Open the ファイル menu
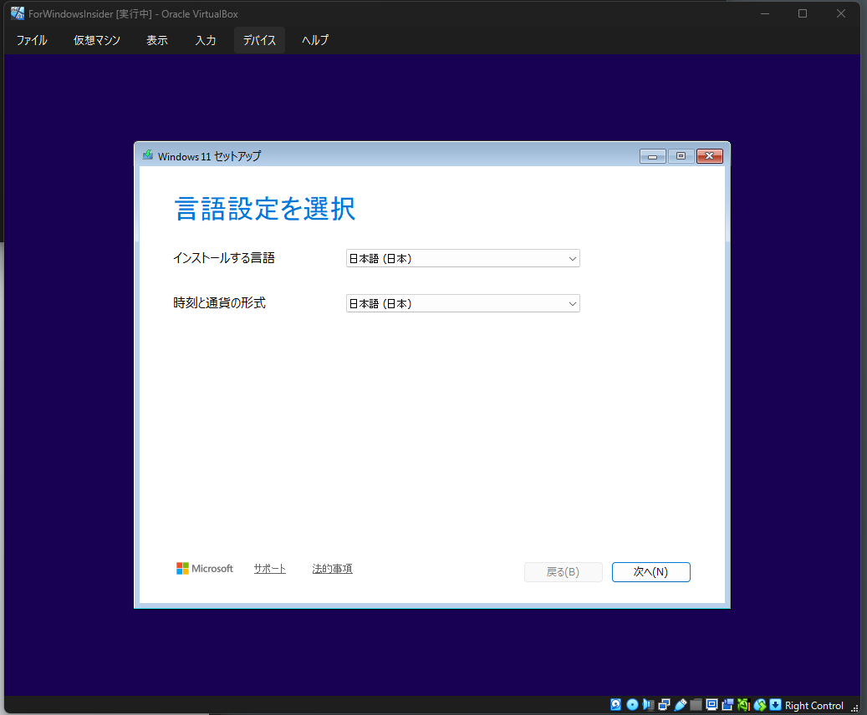Viewport: 867px width, 715px height. 32,40
